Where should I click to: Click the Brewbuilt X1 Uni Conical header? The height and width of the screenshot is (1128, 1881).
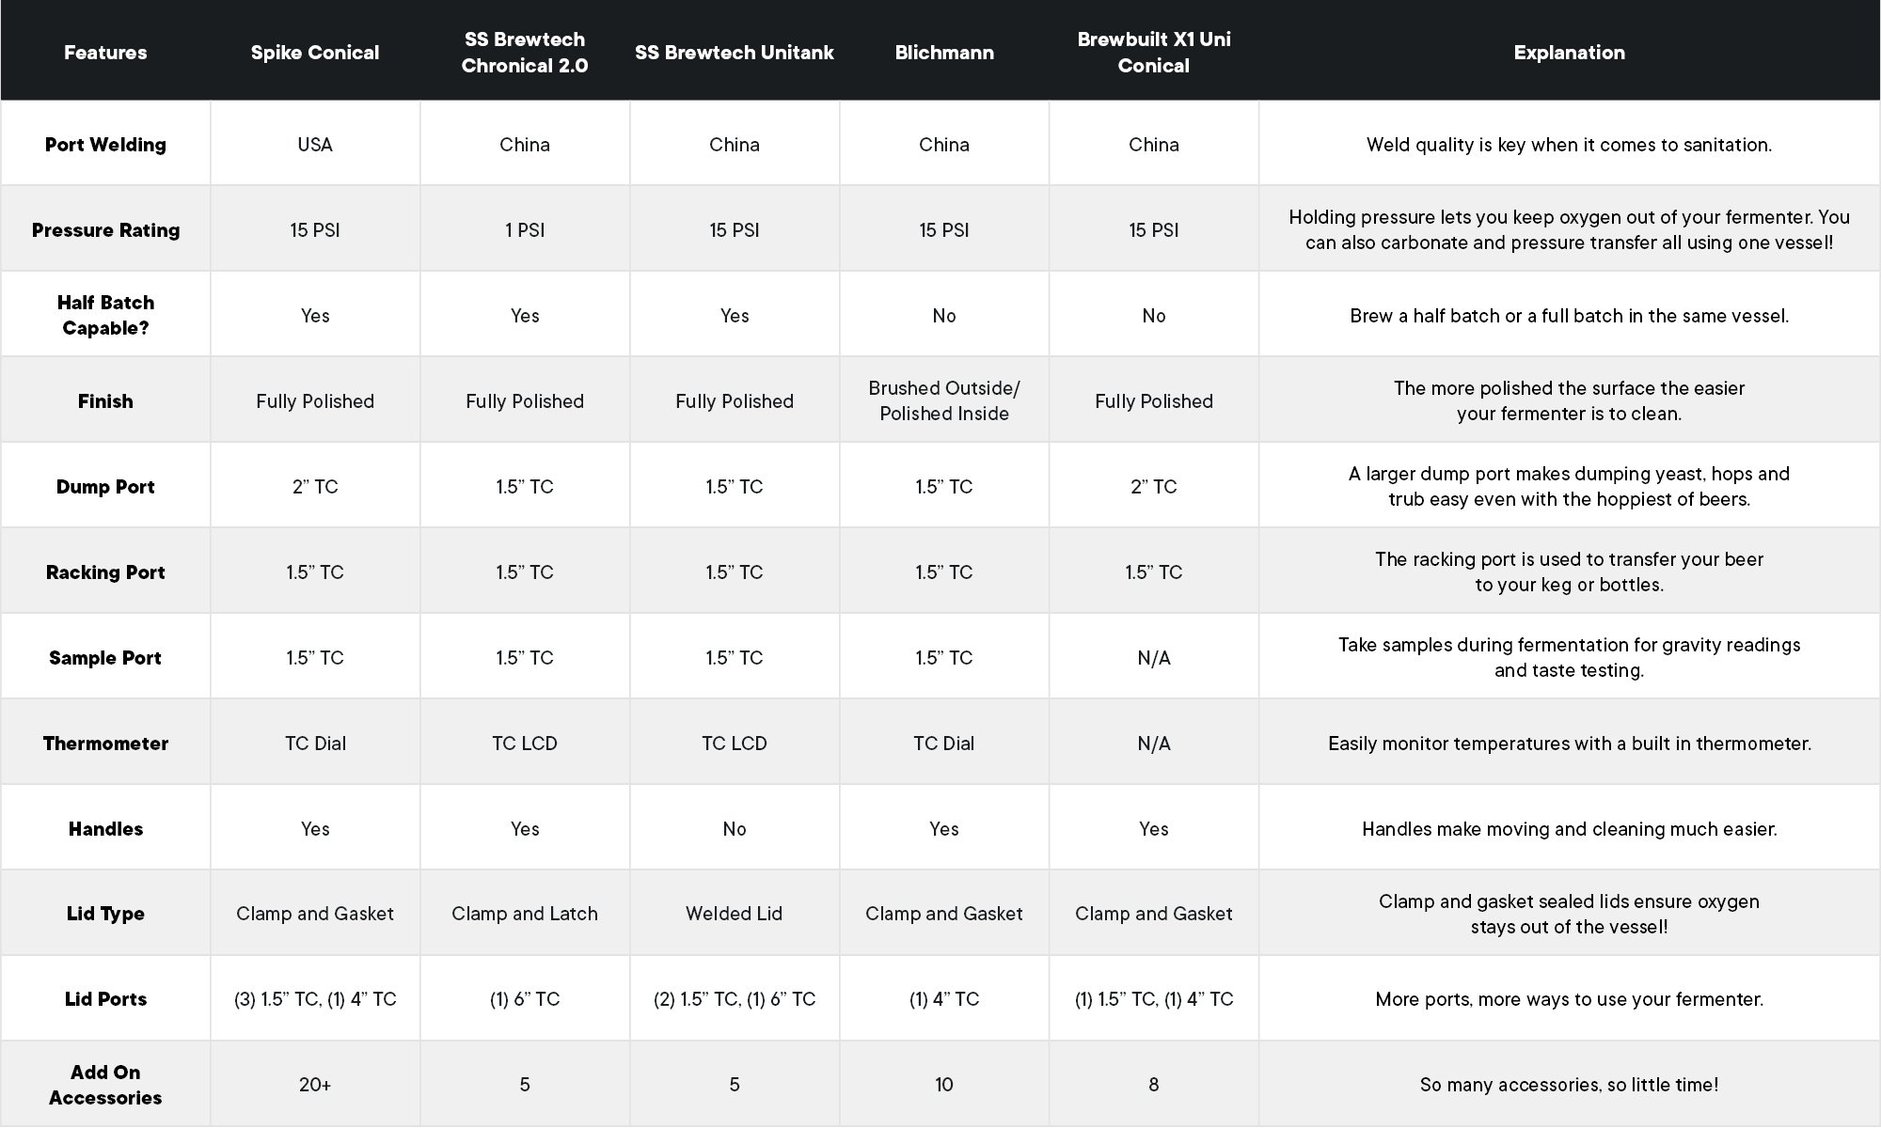pyautogui.click(x=1154, y=53)
